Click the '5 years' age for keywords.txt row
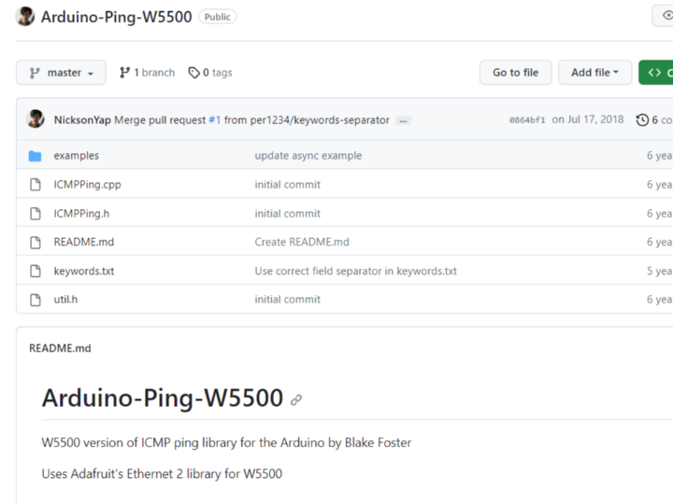The height and width of the screenshot is (504, 673). [x=660, y=271]
